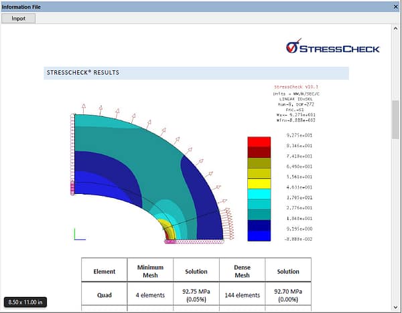Click the StressCheck Results heading
Viewport: 402px width, 313px height.
tap(83, 72)
